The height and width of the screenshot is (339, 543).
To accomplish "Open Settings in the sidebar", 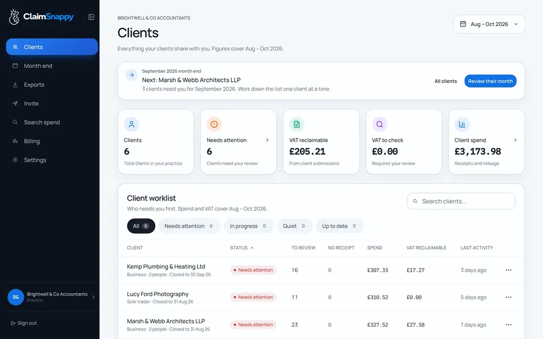I will click(x=52, y=160).
